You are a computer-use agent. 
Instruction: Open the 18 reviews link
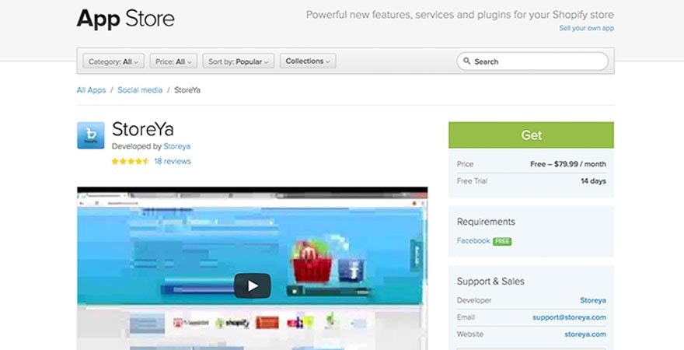172,162
